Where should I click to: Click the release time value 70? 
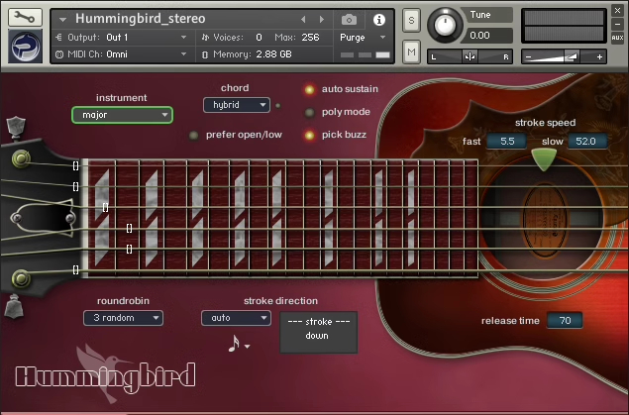[x=565, y=320]
